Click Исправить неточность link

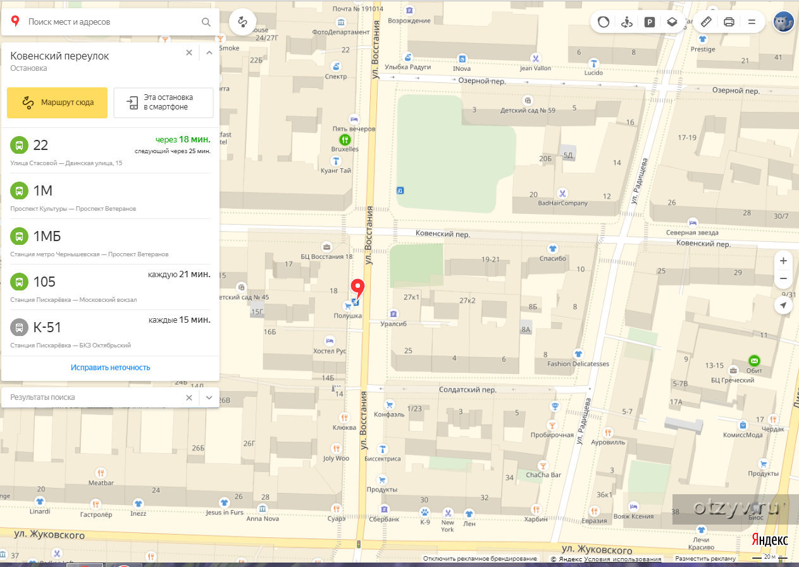click(x=110, y=368)
